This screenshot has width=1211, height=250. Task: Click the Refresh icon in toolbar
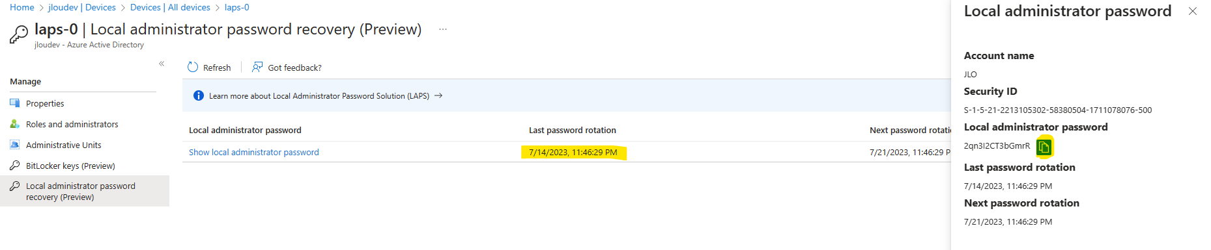(193, 67)
